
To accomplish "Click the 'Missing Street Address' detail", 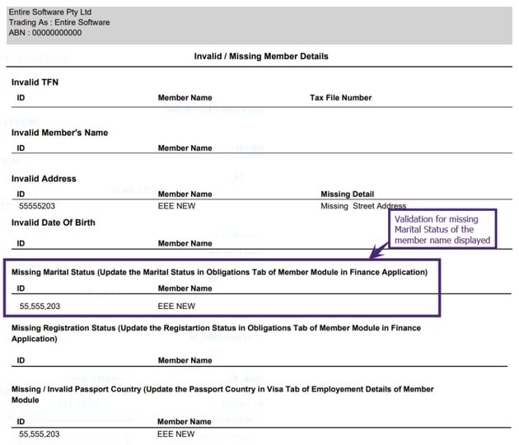I will 363,206.
